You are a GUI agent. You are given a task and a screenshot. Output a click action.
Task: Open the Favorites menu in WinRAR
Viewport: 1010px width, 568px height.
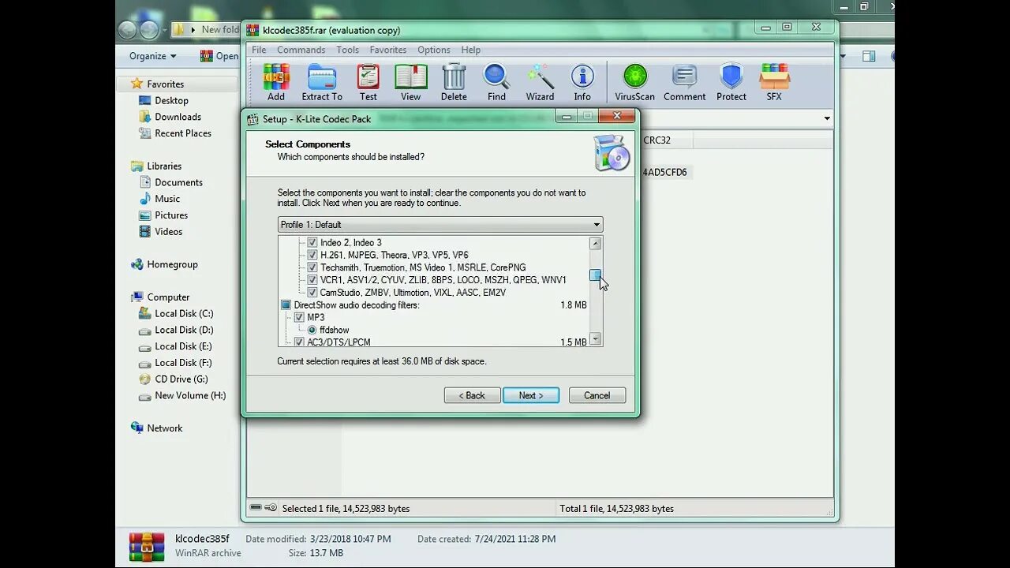[x=388, y=50]
